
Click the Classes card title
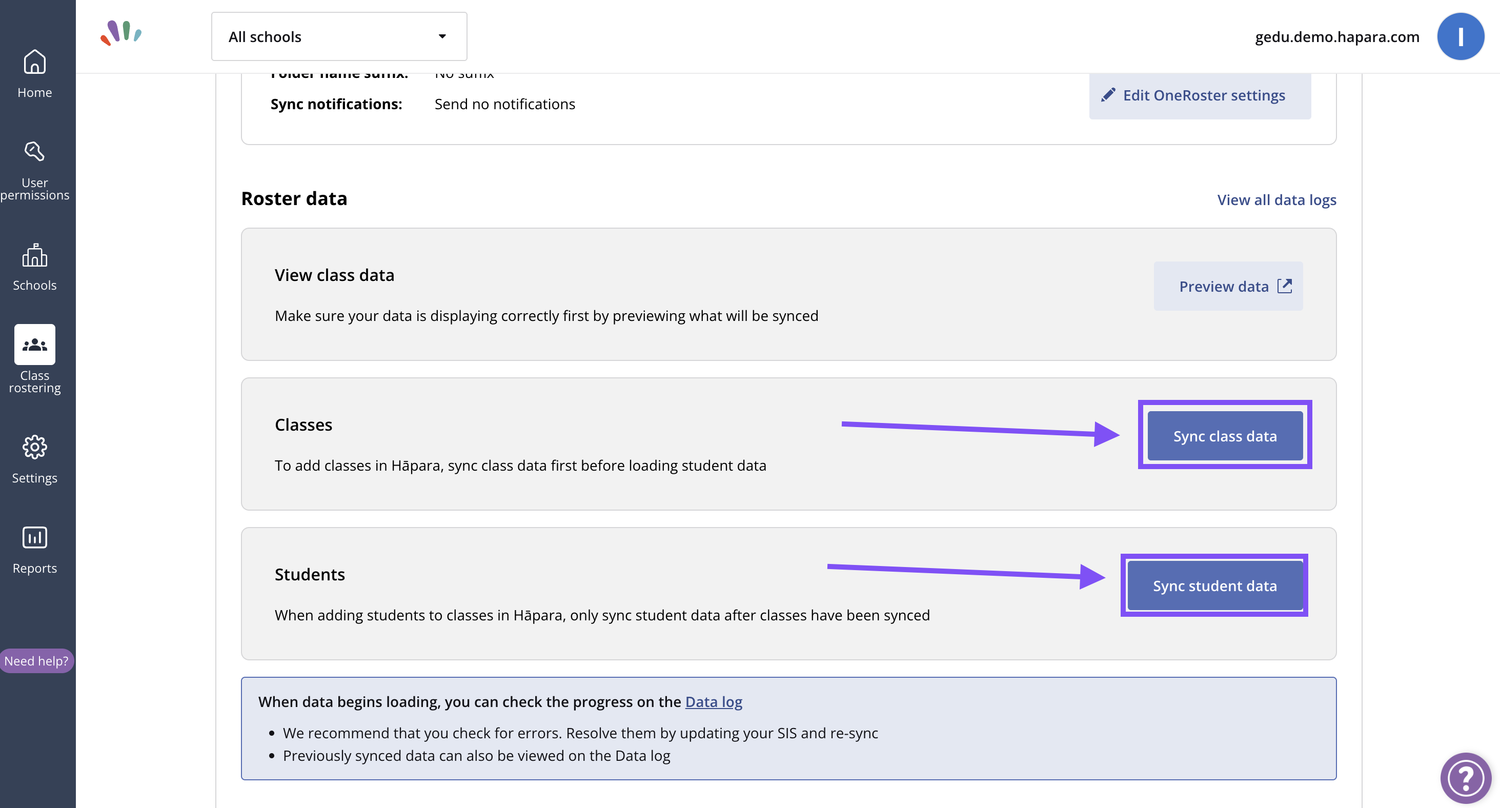303,425
